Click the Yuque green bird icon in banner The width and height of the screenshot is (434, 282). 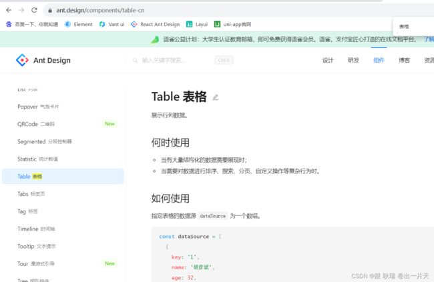(x=155, y=39)
